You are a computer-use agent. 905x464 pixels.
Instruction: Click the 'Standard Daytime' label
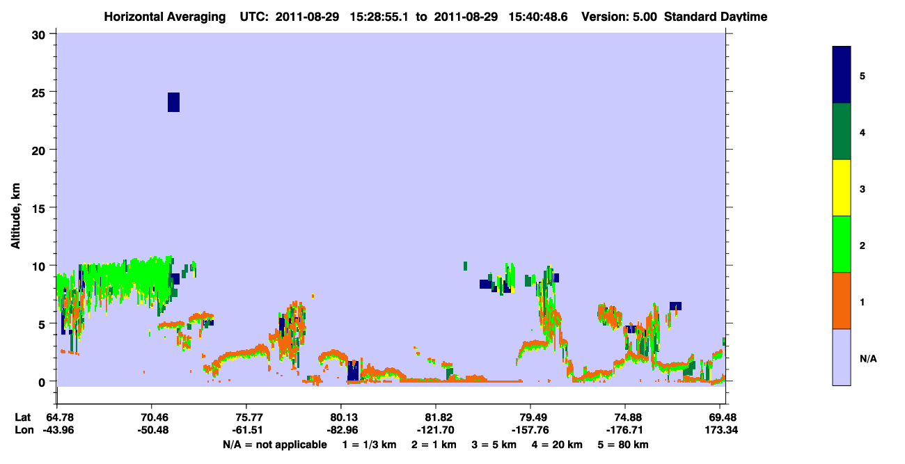[716, 17]
